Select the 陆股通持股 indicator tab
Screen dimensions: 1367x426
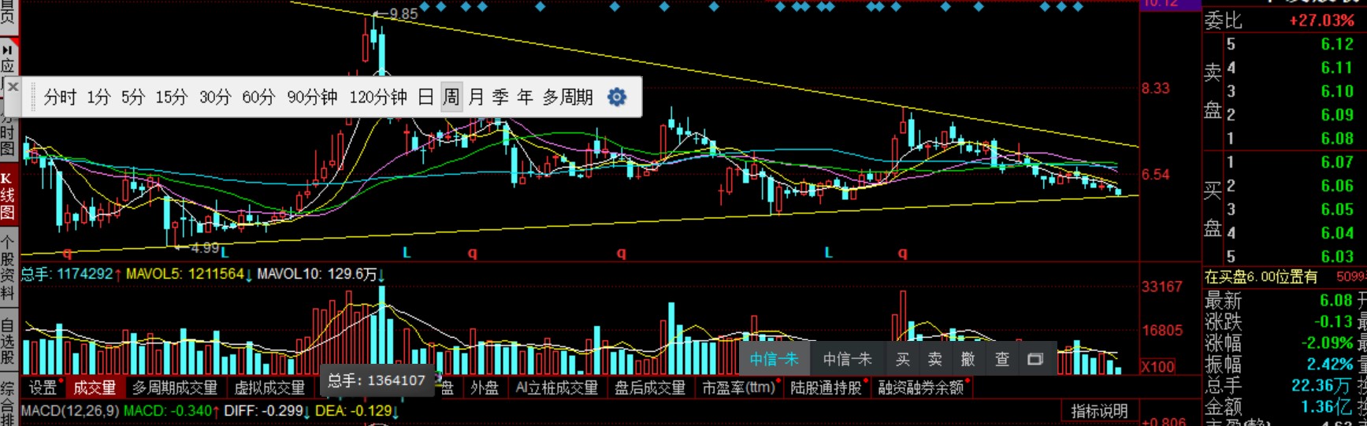coord(827,387)
